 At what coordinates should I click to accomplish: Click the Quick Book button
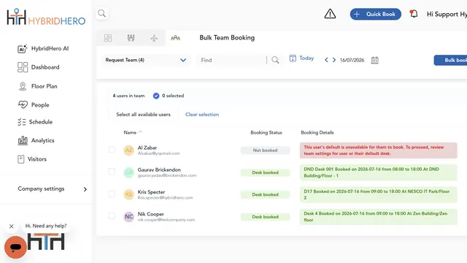376,14
